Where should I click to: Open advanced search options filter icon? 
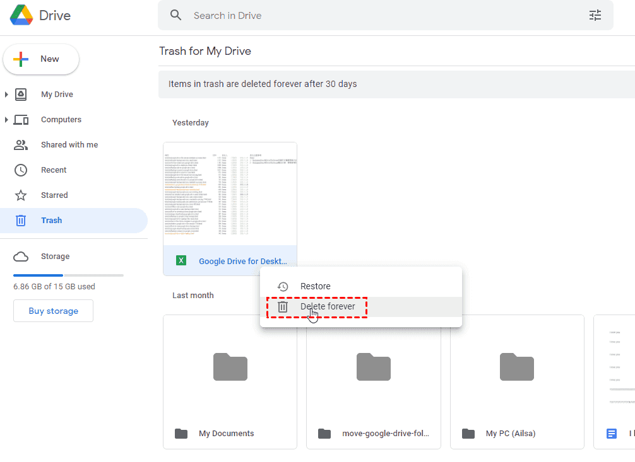point(595,15)
